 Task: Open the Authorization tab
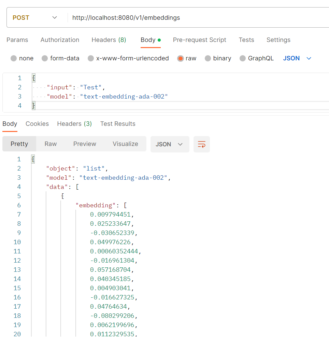[60, 40]
